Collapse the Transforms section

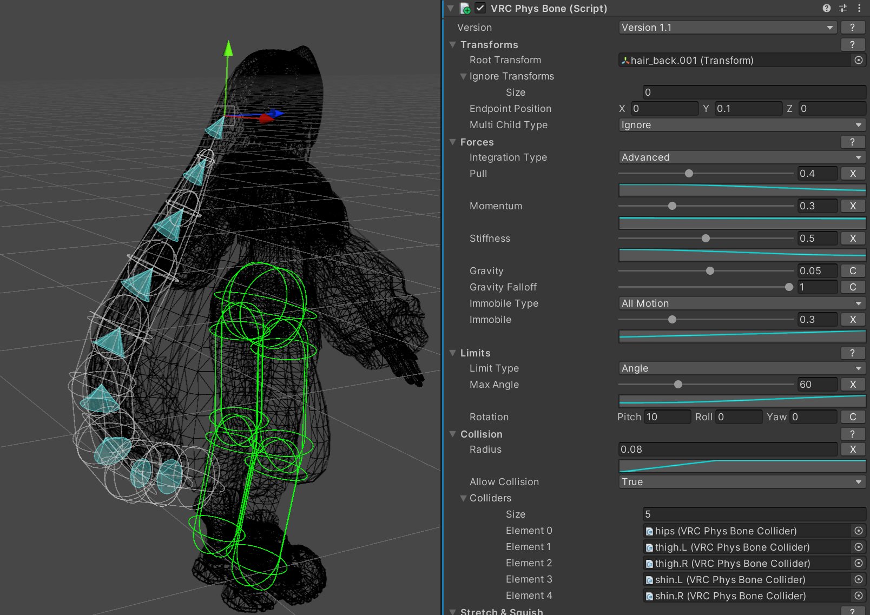tap(453, 44)
